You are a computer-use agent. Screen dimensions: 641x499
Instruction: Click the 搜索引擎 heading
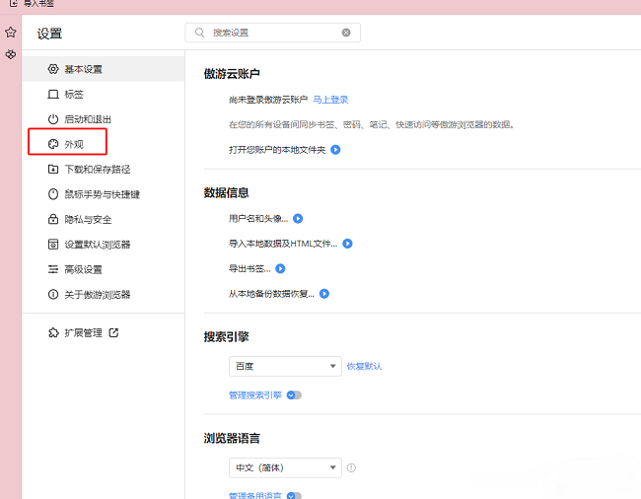(226, 336)
